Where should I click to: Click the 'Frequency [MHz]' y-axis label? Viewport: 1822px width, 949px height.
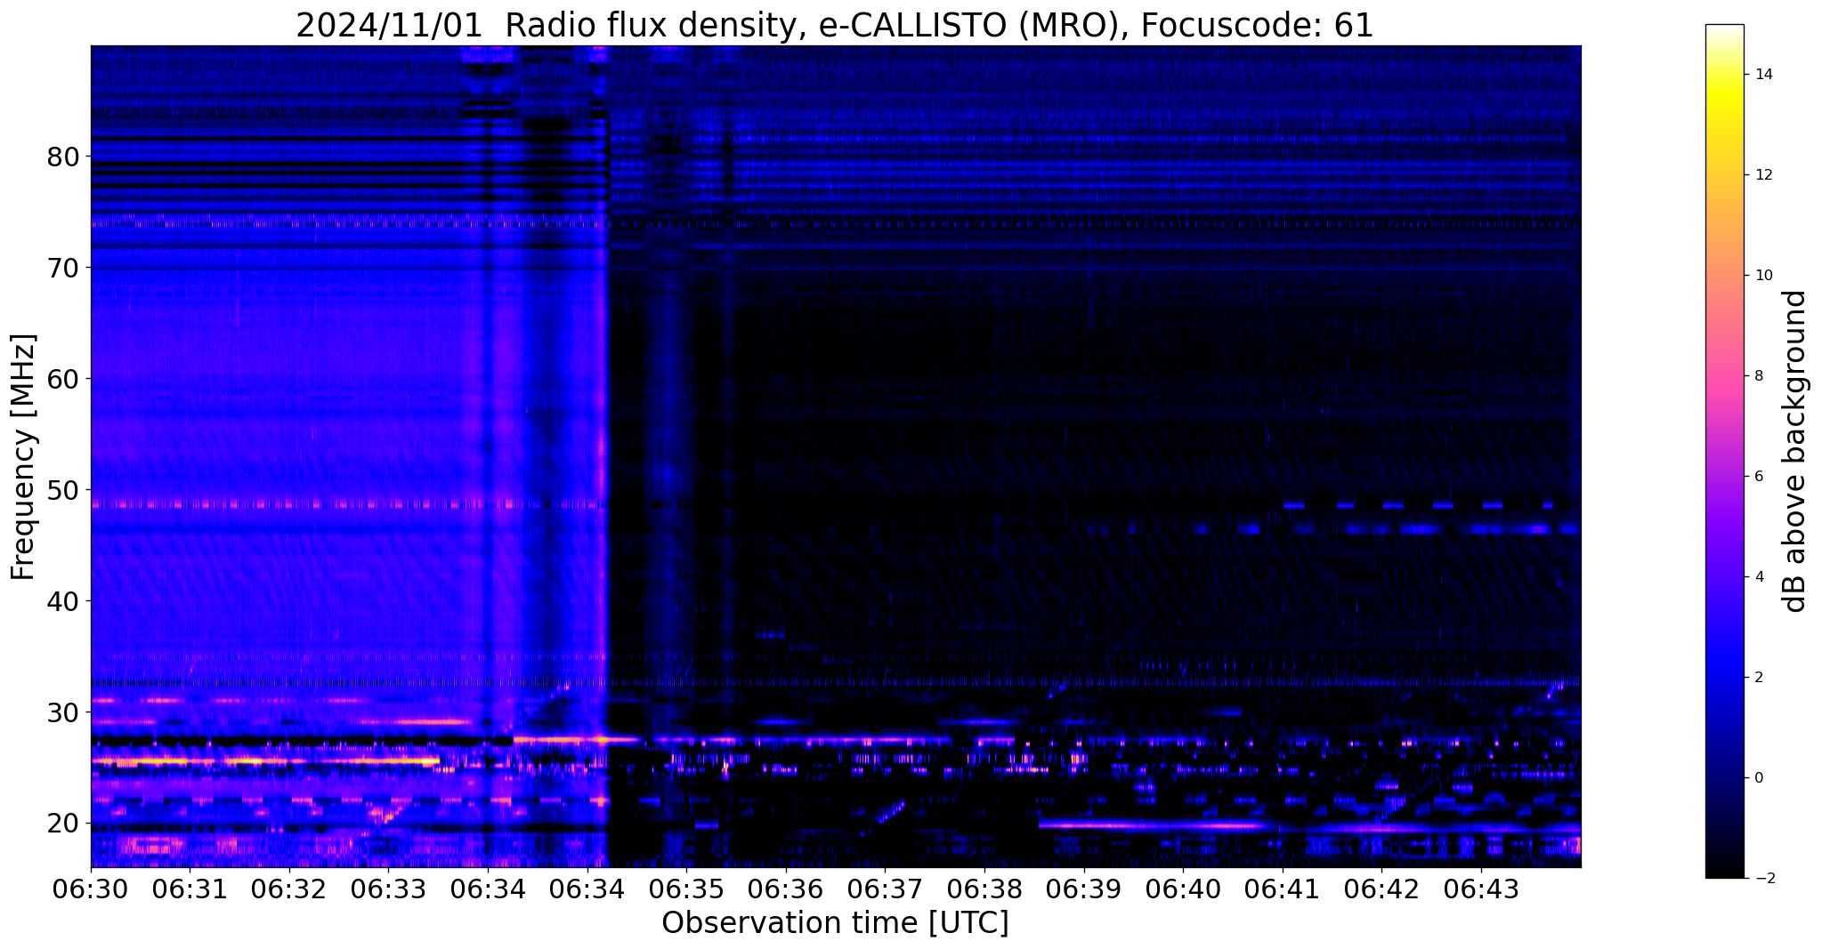23,457
